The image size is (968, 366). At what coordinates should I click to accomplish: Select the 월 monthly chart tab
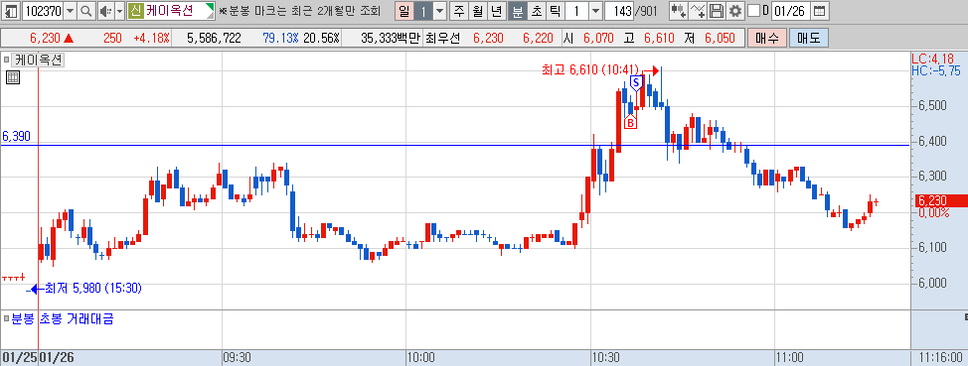pos(478,11)
